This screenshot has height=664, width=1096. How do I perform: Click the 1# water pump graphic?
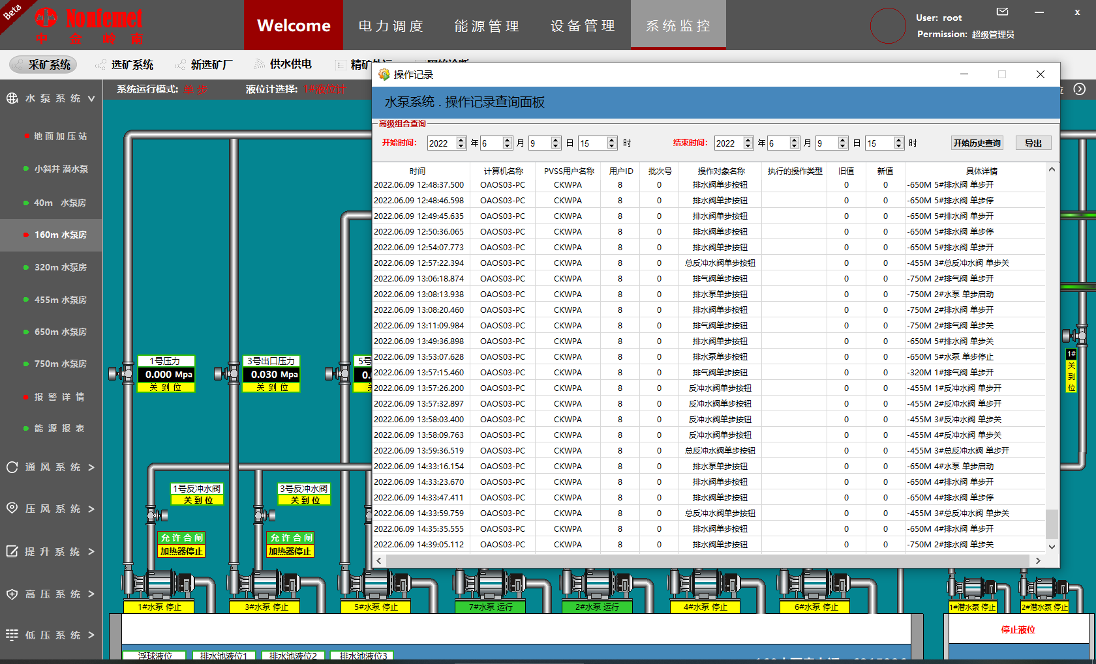(x=157, y=584)
